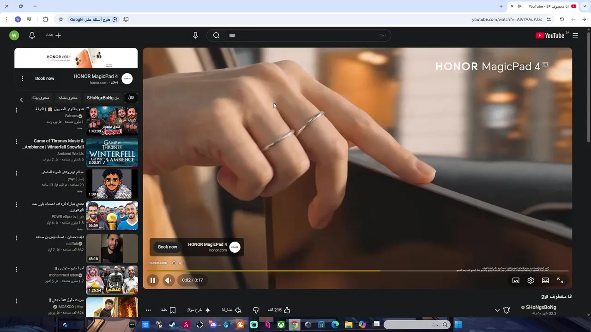Image resolution: width=591 pixels, height=332 pixels.
Task: Share the video via مشاركة button
Action: coord(232,310)
